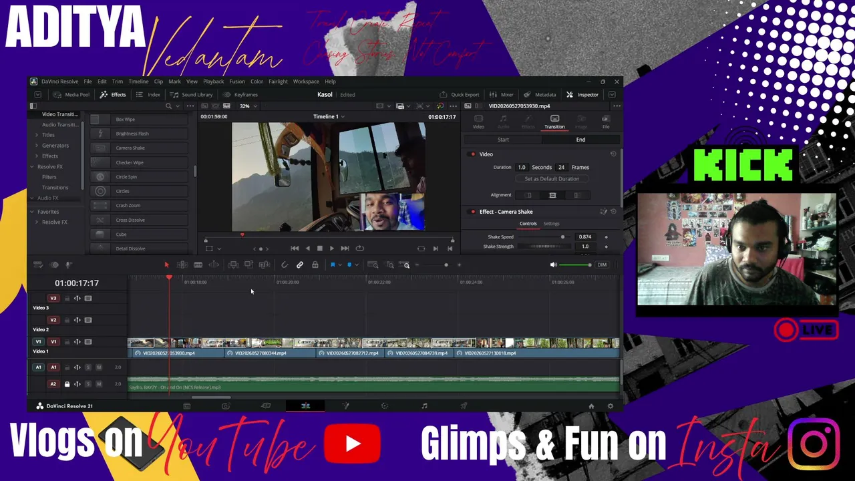Open the Fusion page icon

(345, 406)
